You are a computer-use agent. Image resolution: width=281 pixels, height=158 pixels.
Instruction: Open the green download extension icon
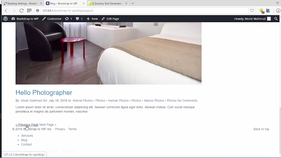pos(262,11)
